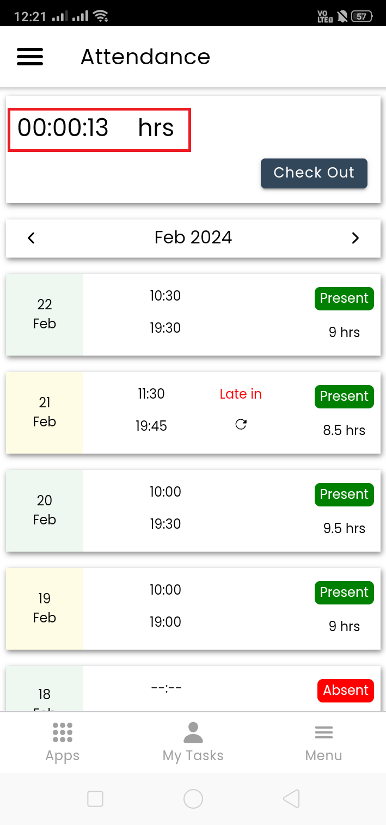
Task: Tap the Android home circle button
Action: coord(193,799)
